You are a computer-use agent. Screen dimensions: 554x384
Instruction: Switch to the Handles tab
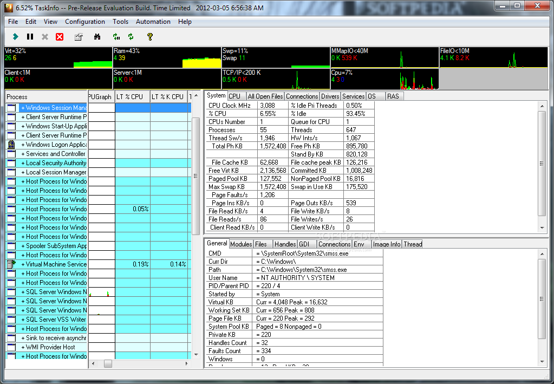tap(285, 244)
